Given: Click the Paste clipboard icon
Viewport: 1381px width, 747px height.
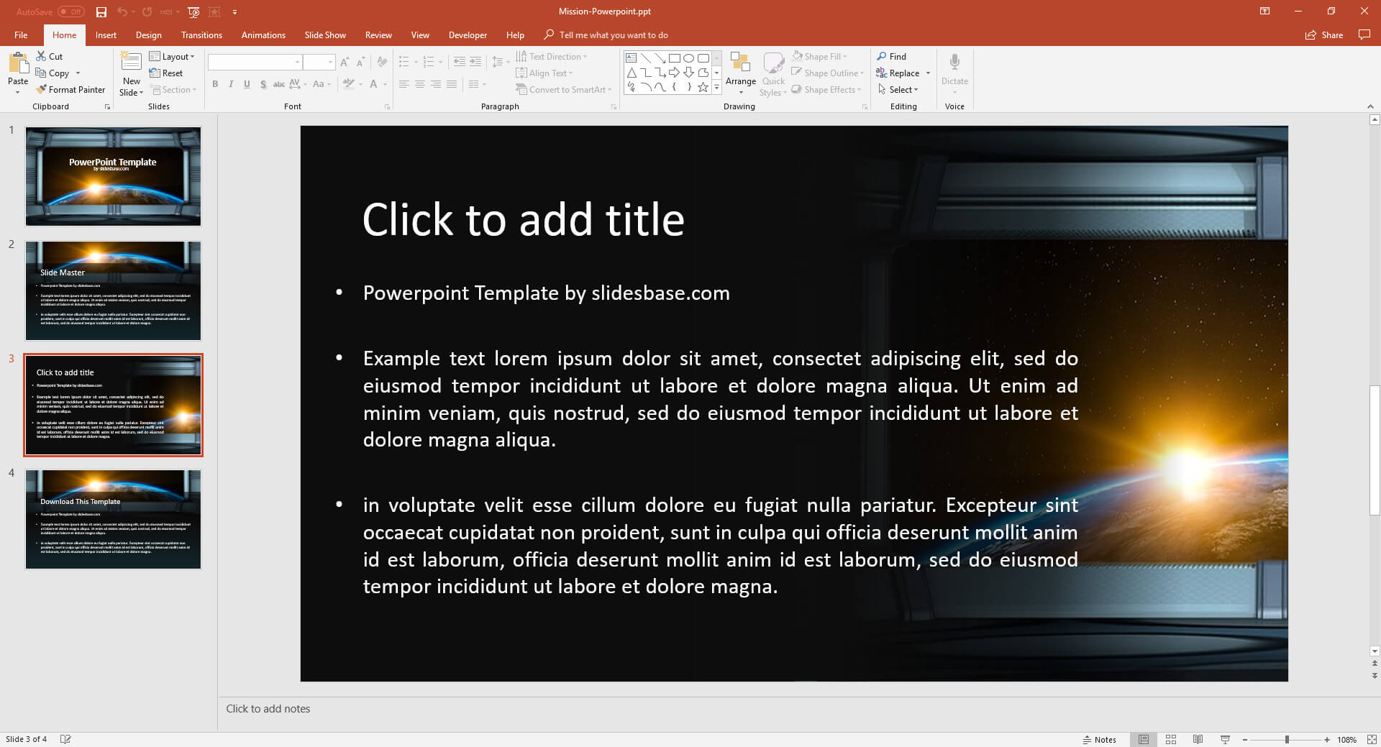Looking at the screenshot, I should 17,64.
